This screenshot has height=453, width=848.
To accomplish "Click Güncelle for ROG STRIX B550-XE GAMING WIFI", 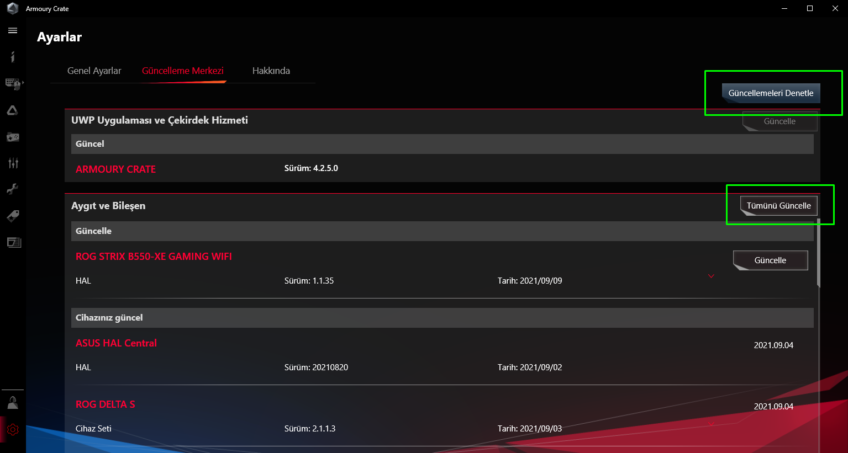I will click(770, 260).
